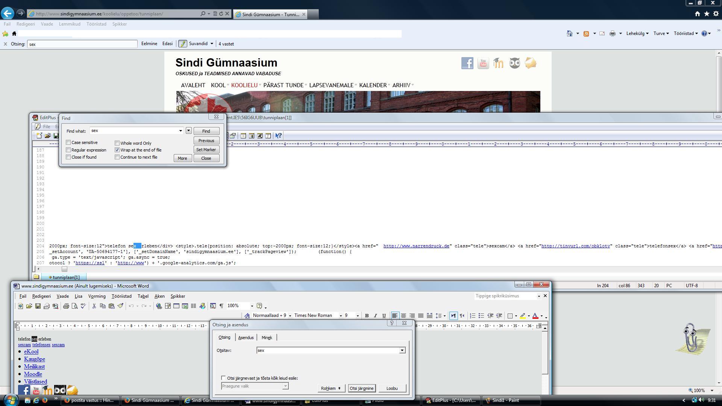Viewport: 722px width, 406px height.
Task: Open the Vorming menu in Word
Action: [x=97, y=296]
